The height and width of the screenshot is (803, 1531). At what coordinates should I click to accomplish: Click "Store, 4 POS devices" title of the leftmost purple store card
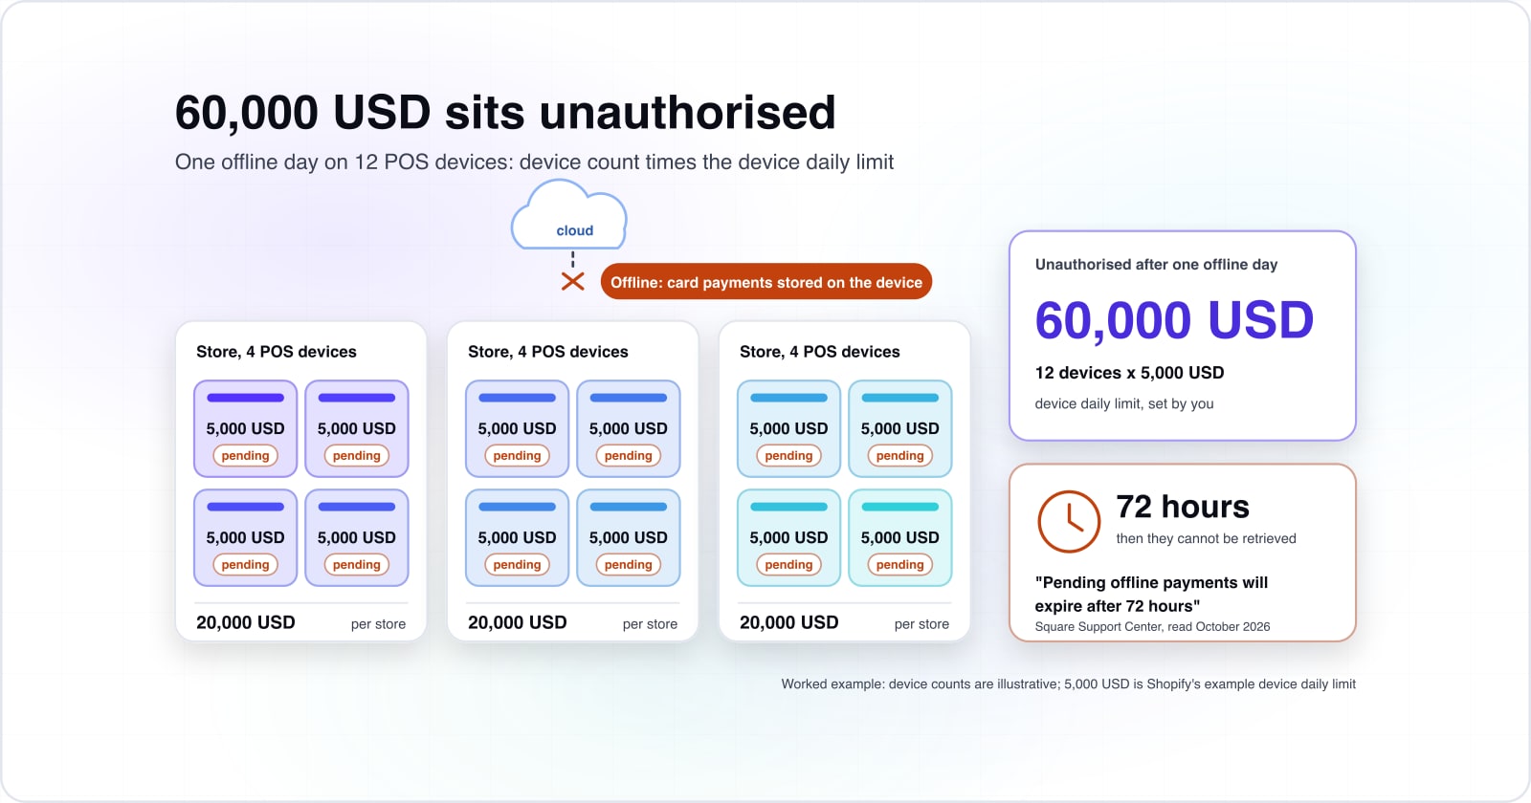tap(277, 352)
